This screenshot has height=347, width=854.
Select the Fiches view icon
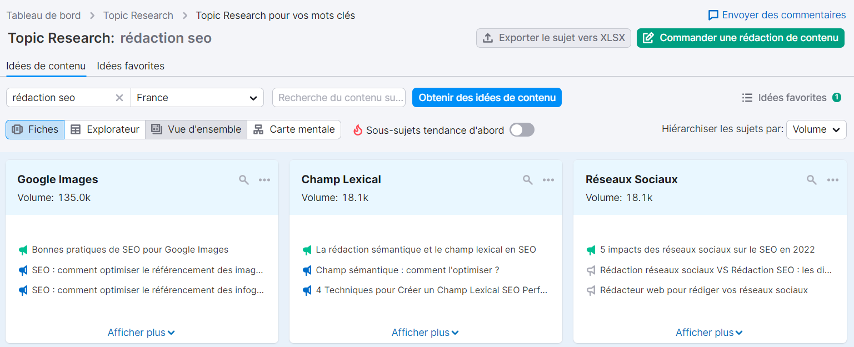pyautogui.click(x=34, y=129)
